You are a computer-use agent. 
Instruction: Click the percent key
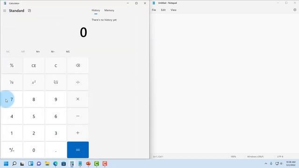[12, 65]
